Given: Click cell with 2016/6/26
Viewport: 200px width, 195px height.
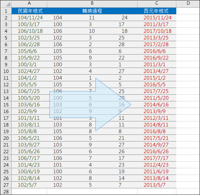Looking at the screenshot, I should 157,152.
